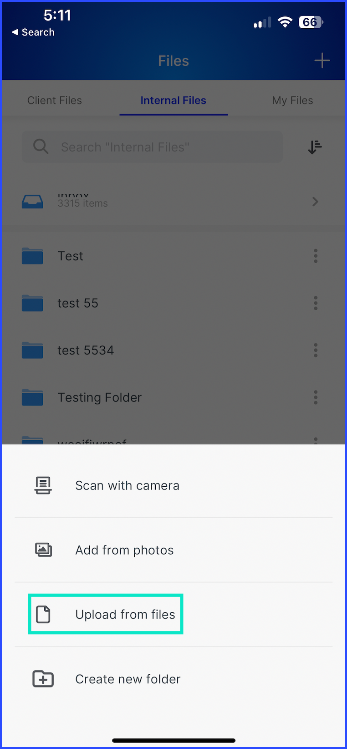The image size is (347, 749).
Task: Open more options for Test folder
Action: pyautogui.click(x=316, y=256)
